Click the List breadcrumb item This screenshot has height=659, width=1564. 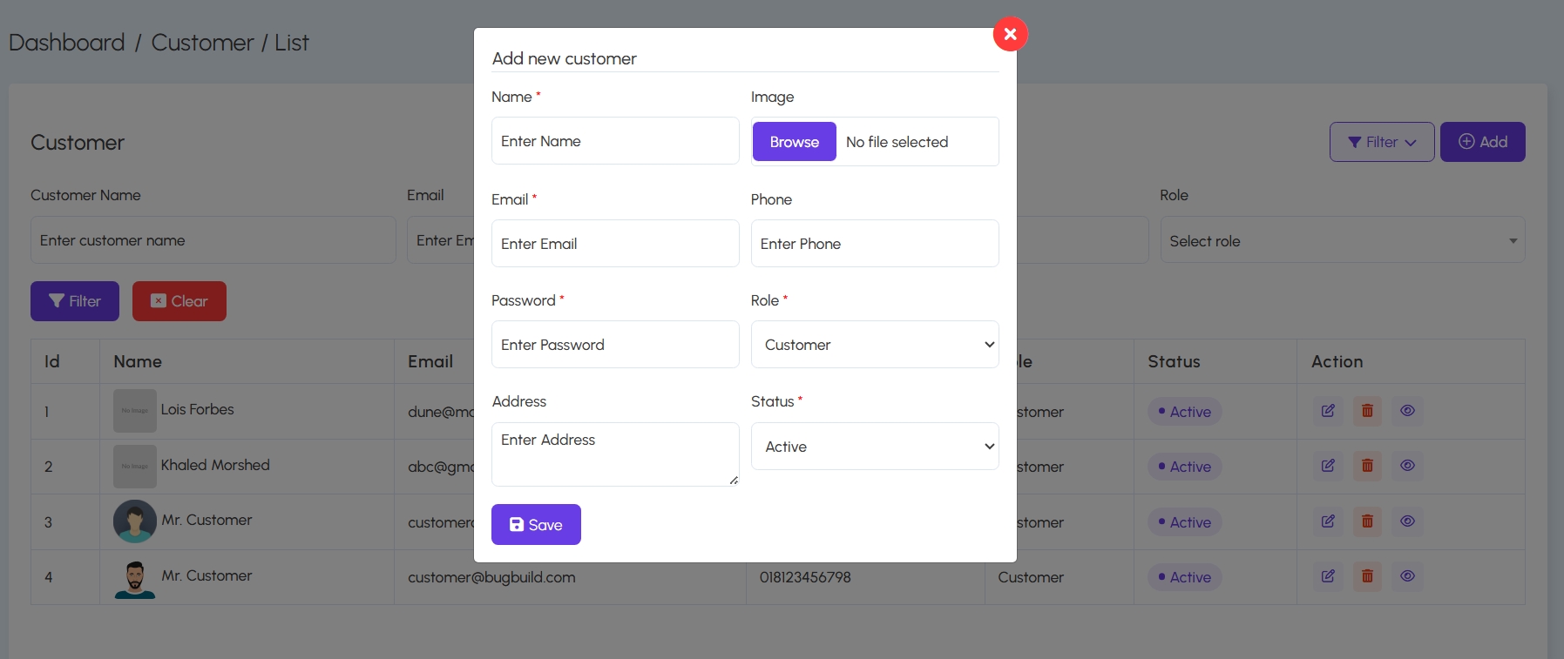click(x=292, y=43)
